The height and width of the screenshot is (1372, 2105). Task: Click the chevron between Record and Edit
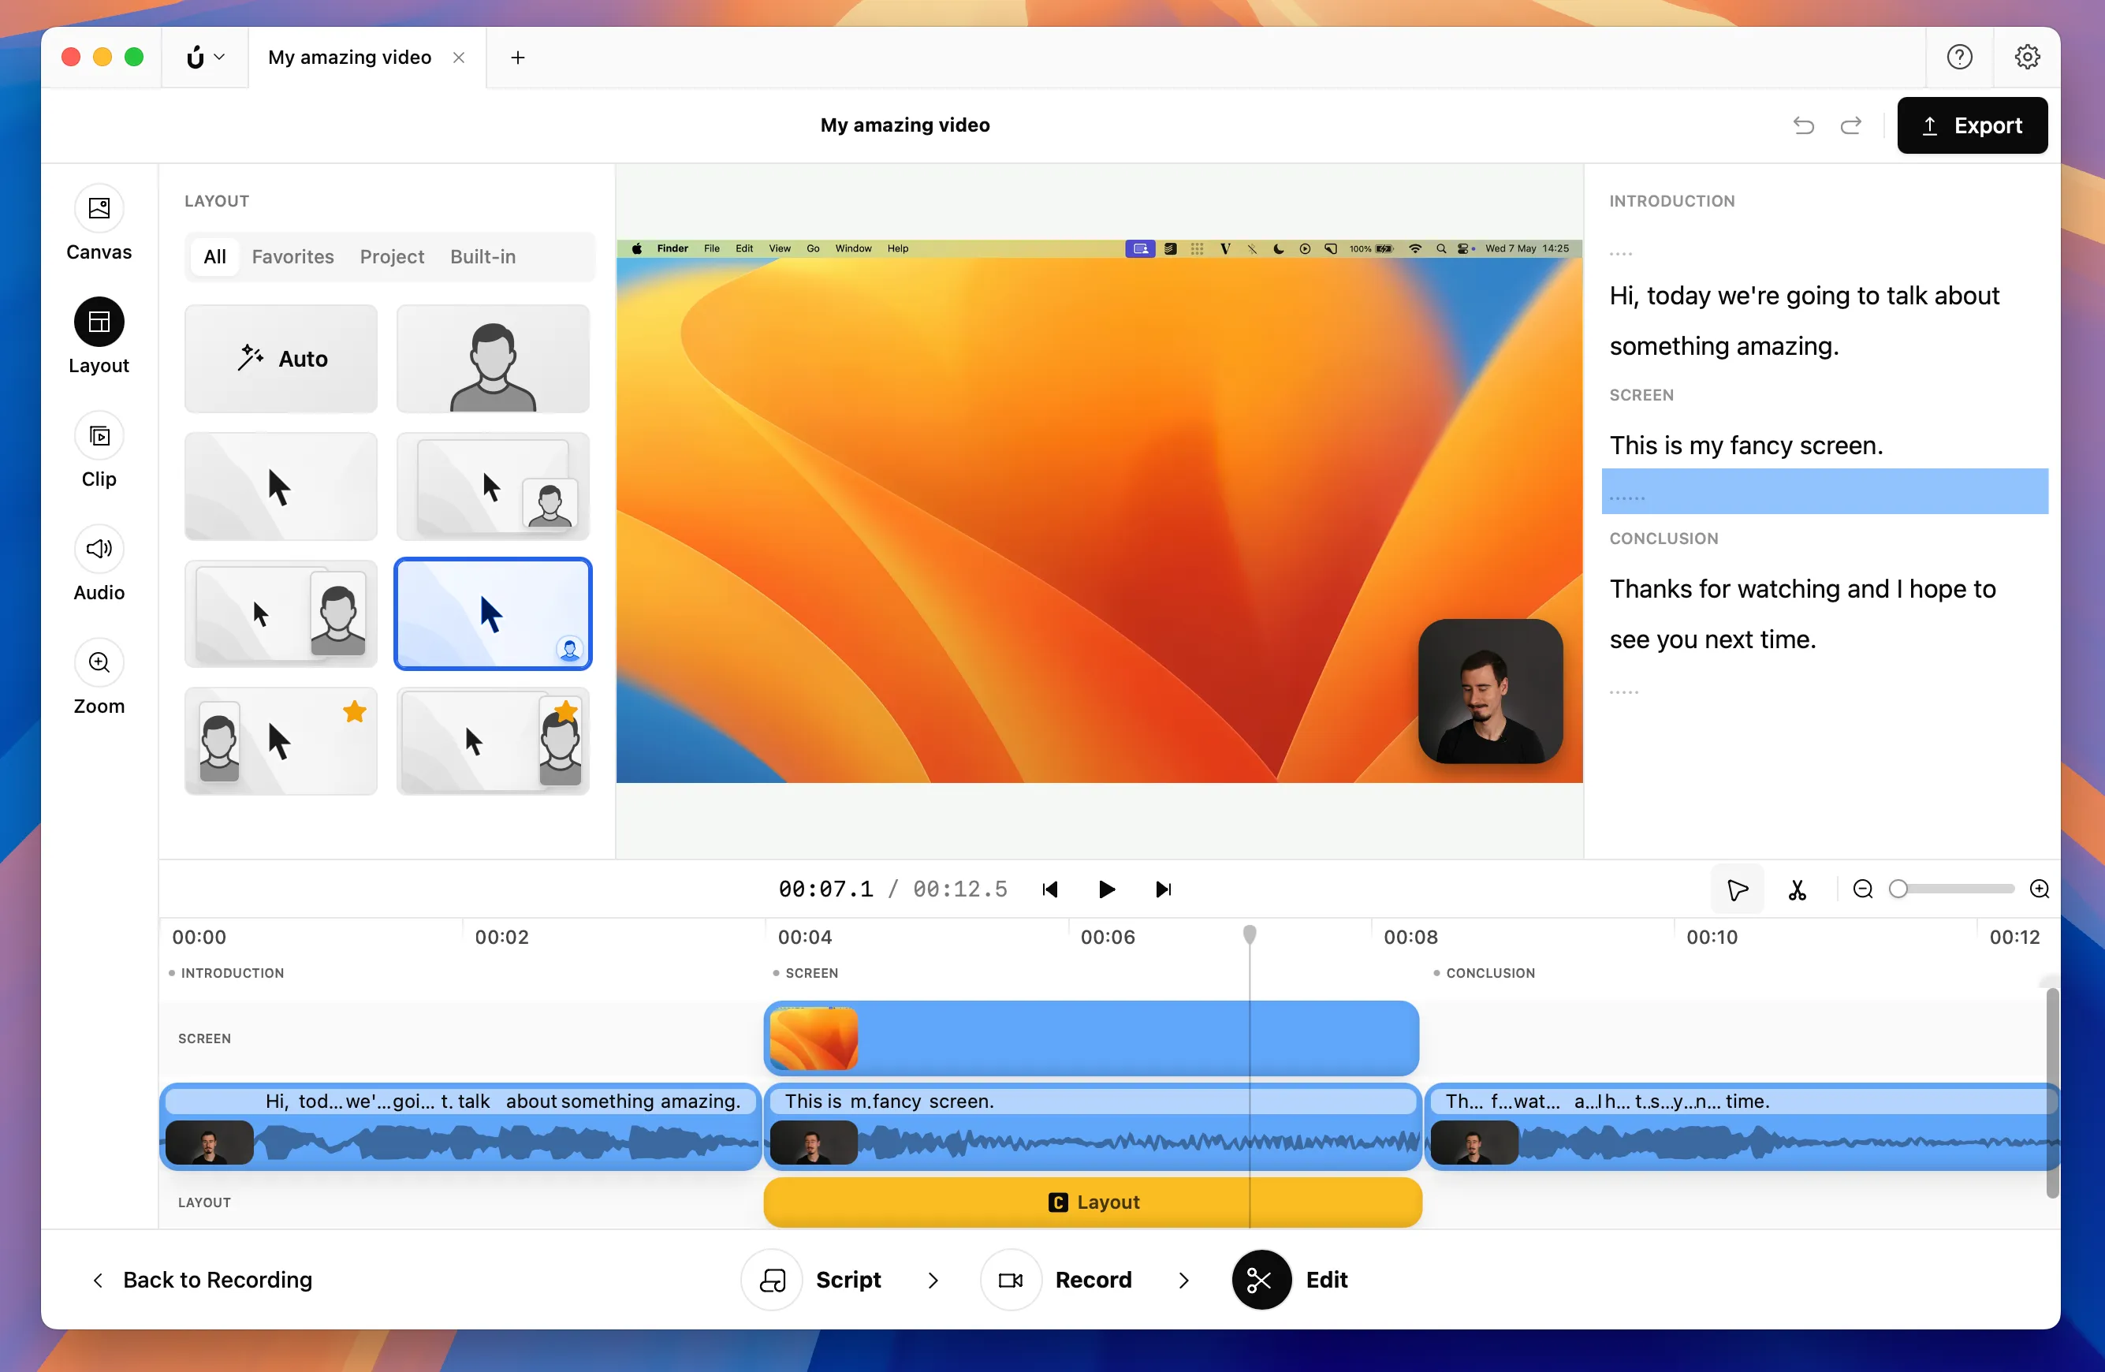(x=1183, y=1280)
